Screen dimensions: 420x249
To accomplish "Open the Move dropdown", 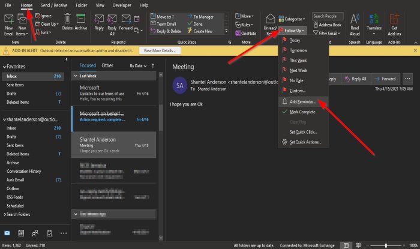I will point(244,16).
